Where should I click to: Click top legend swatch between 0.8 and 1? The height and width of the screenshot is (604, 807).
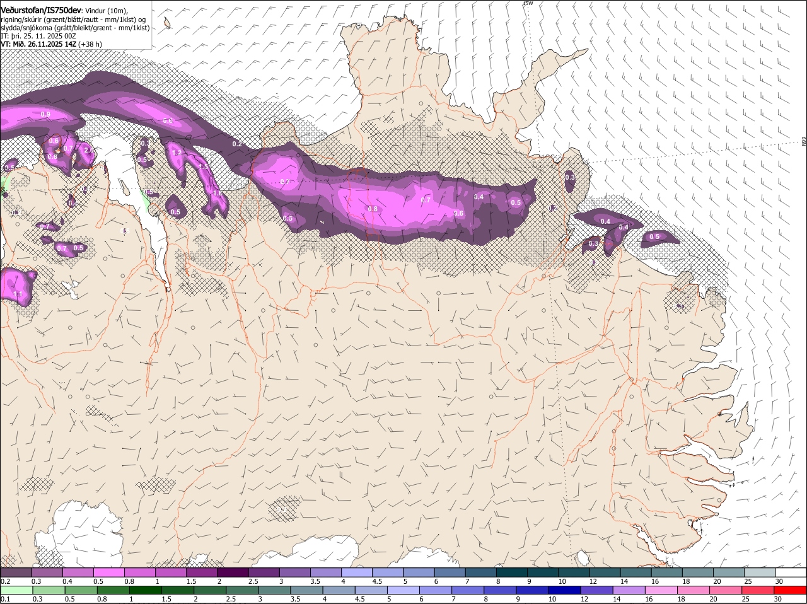click(x=139, y=572)
